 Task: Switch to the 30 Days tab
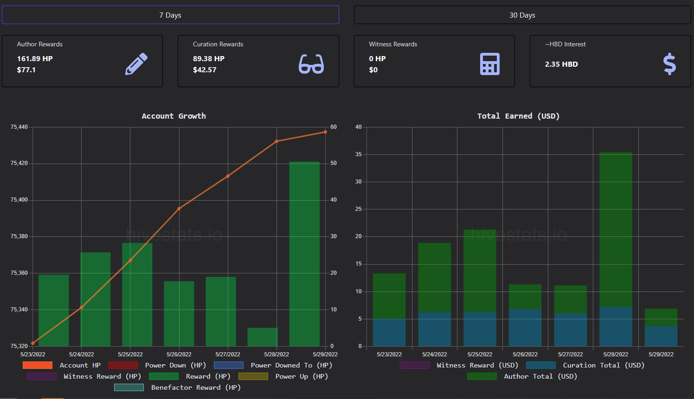(522, 15)
